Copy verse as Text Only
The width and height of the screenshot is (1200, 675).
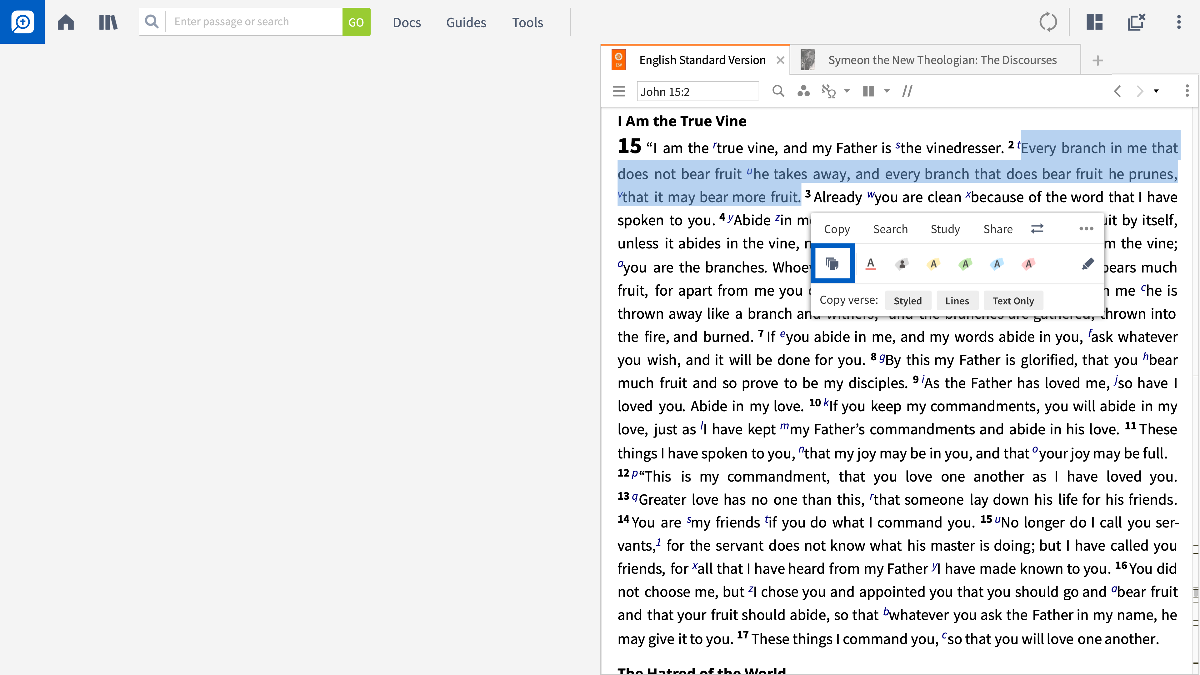tap(1013, 301)
